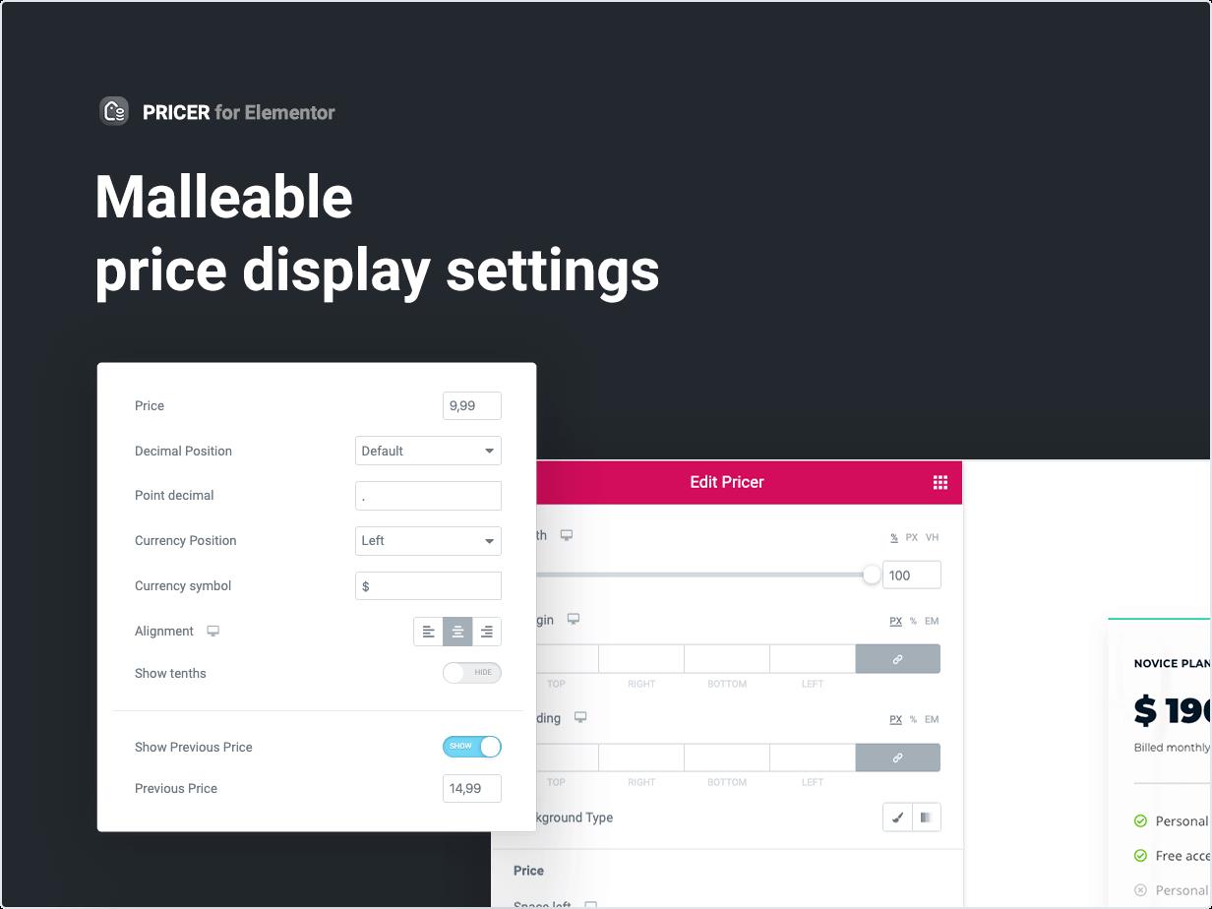Choose classic brush background type
The height and width of the screenshot is (909, 1212).
[897, 818]
